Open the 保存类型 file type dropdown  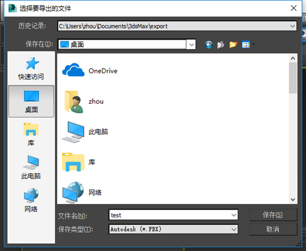pyautogui.click(x=234, y=229)
